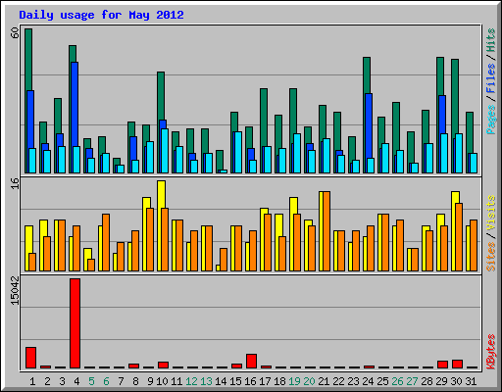Click the red KBytes bar for day 1

[30, 358]
